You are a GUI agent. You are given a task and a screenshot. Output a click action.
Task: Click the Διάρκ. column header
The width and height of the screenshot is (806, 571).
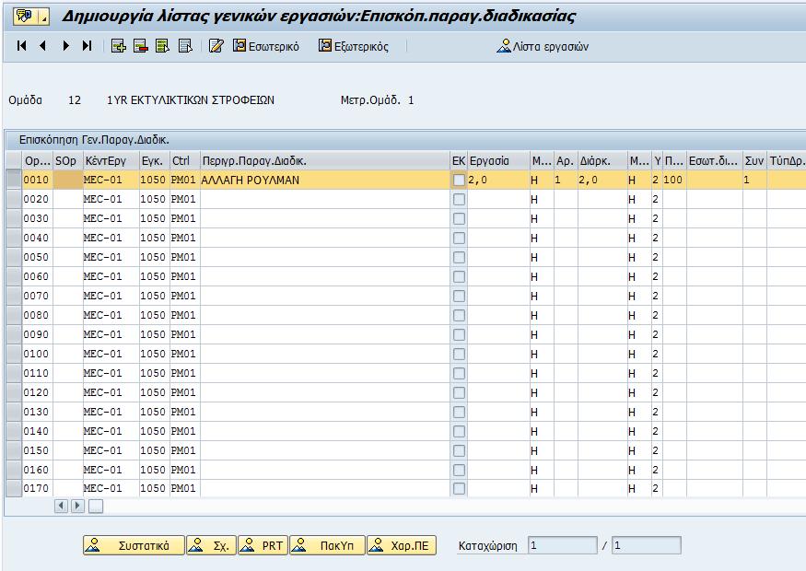click(602, 161)
